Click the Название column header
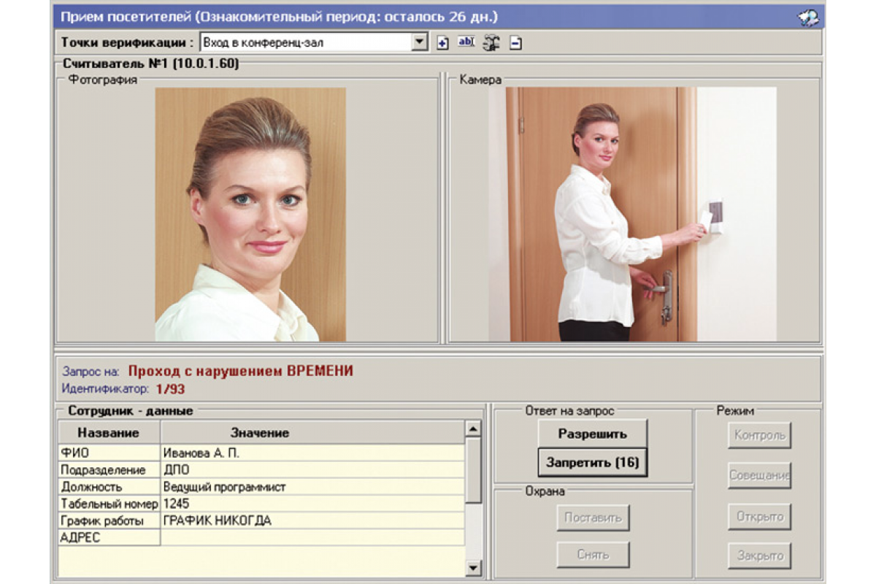 (x=109, y=433)
